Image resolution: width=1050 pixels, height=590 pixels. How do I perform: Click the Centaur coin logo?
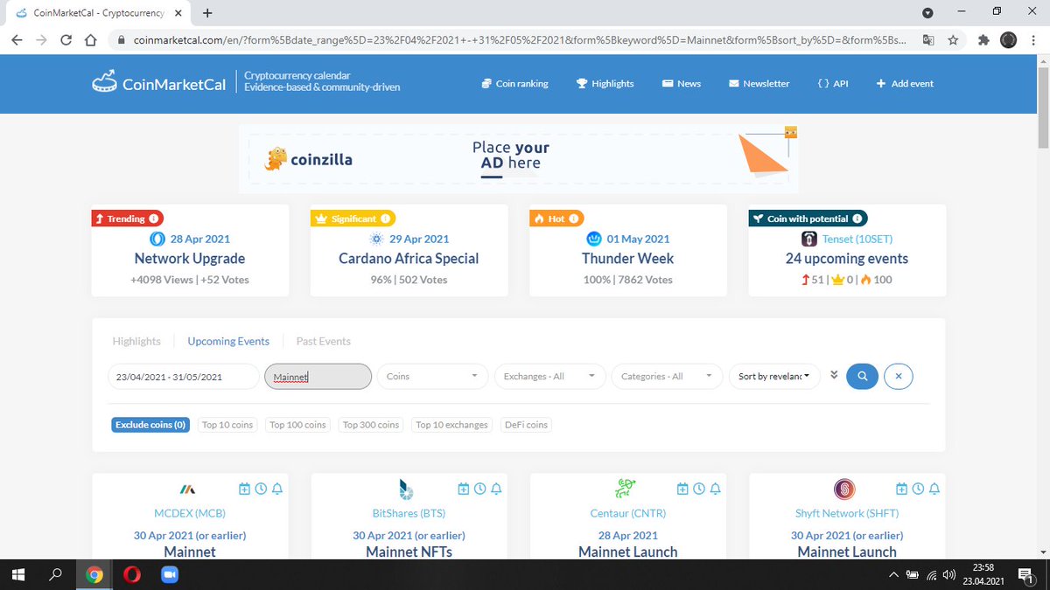click(626, 489)
